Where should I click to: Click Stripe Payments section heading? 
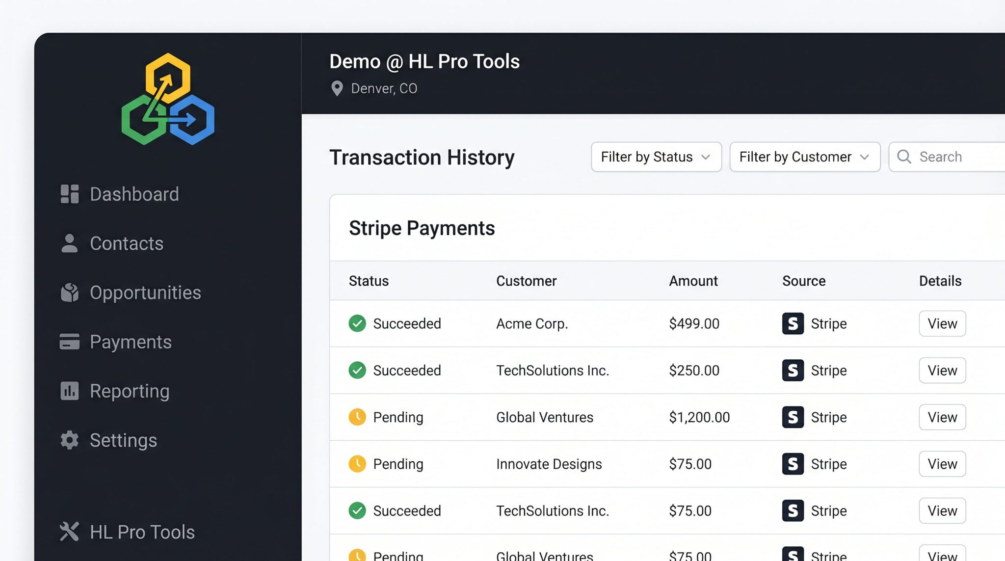pyautogui.click(x=422, y=228)
